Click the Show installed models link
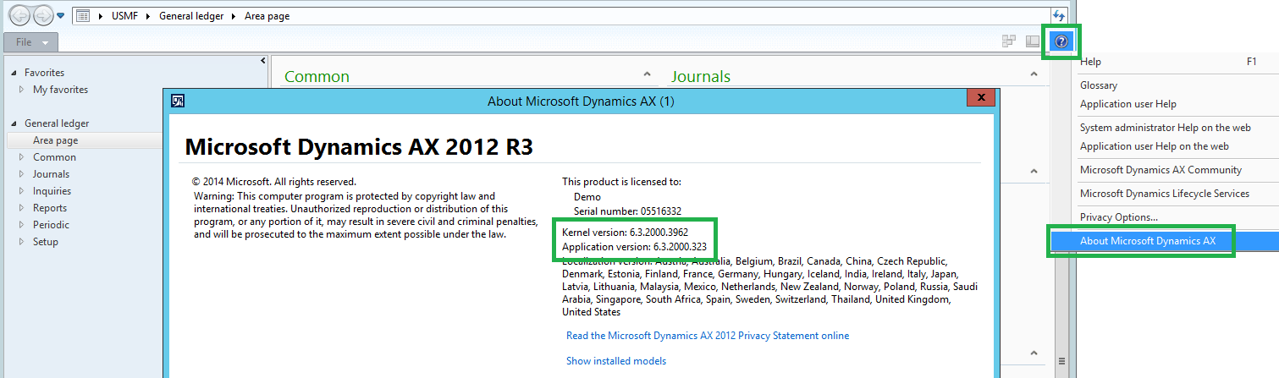 click(615, 361)
